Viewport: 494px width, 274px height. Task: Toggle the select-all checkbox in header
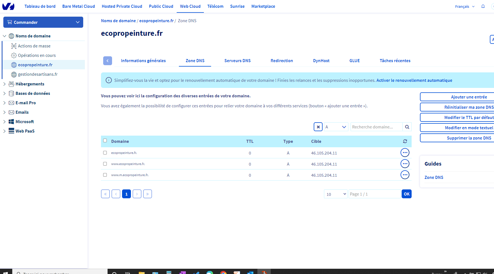click(105, 141)
